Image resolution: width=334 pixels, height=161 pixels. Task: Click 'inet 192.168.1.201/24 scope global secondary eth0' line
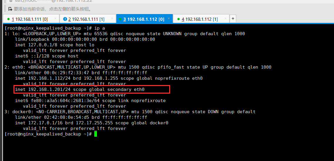80,89
